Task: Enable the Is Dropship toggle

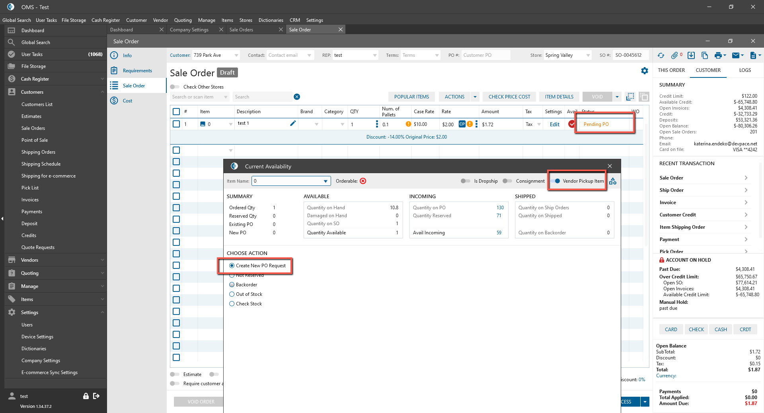Action: [x=465, y=181]
